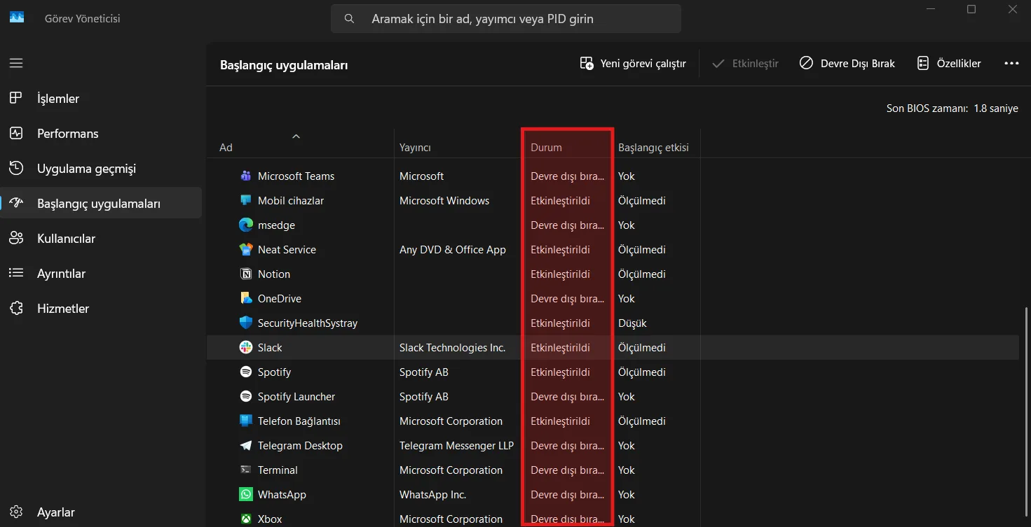Sort the list by the Ad column header
This screenshot has width=1031, height=527.
click(x=226, y=148)
